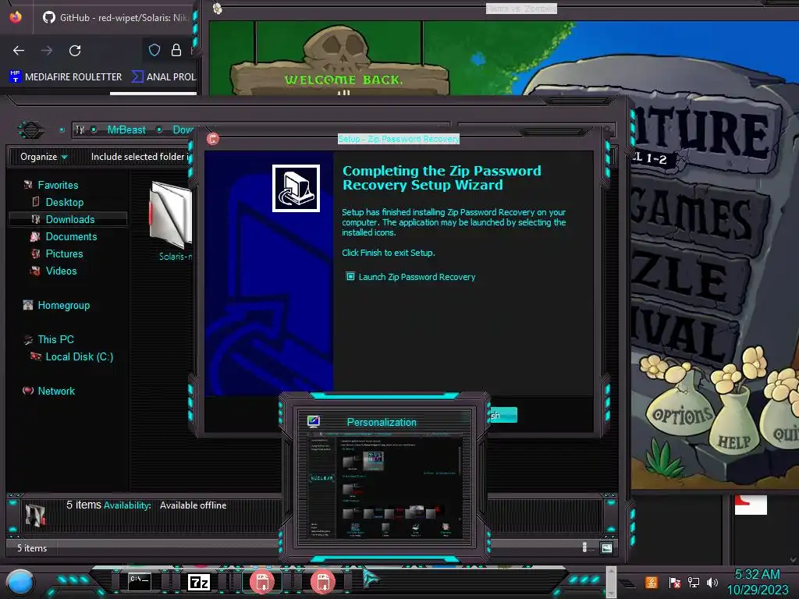Viewport: 799px width, 599px height.
Task: Open Documents folder in the sidebar
Action: coord(71,237)
